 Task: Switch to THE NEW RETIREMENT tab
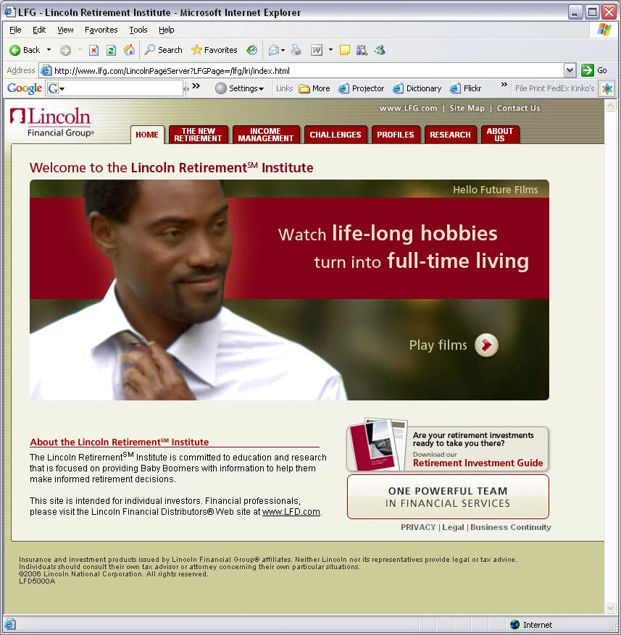199,135
